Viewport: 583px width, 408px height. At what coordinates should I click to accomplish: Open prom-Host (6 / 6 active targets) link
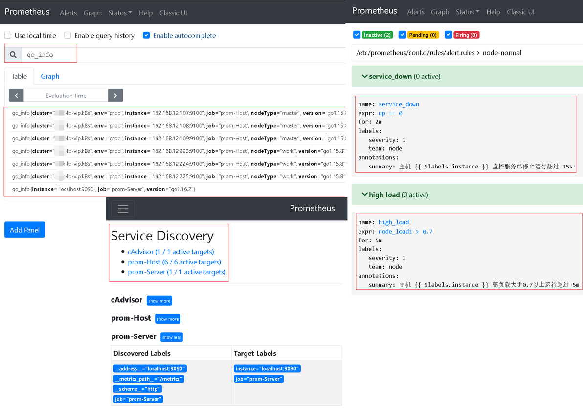tap(175, 262)
